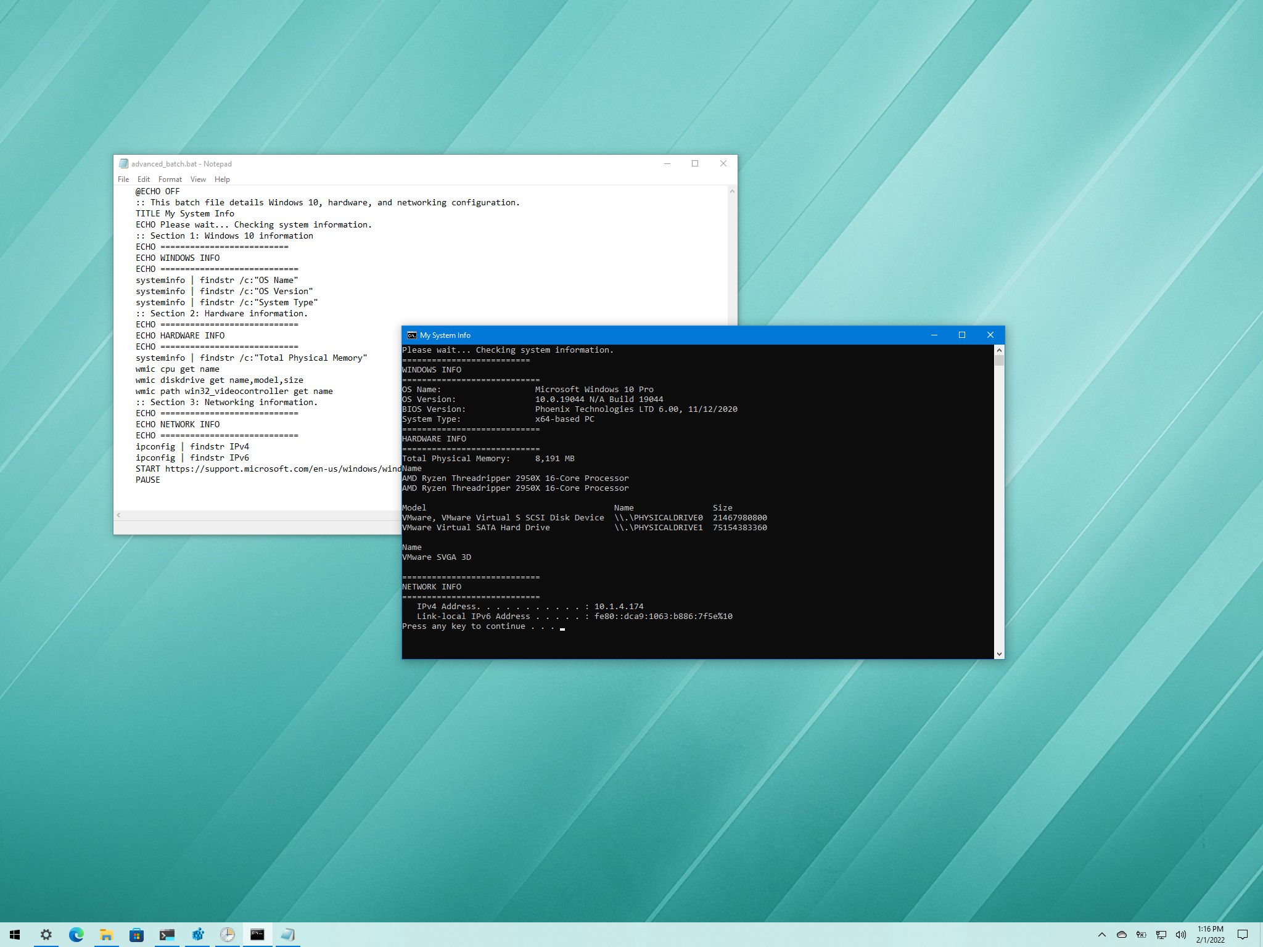Open OneDrive cloud tray icon

1122,935
